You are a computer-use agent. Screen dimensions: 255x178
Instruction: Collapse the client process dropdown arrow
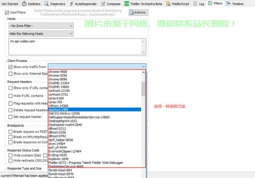pos(143,67)
